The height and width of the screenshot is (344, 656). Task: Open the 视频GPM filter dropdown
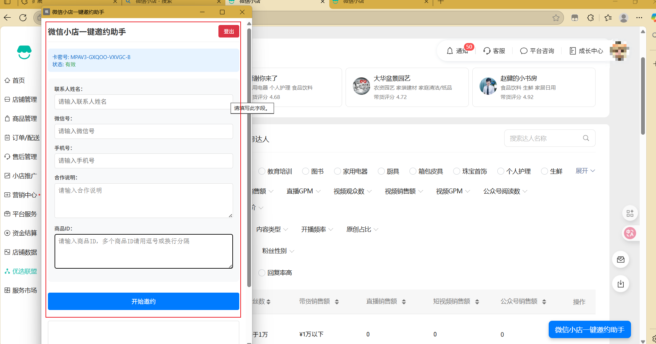pyautogui.click(x=453, y=191)
